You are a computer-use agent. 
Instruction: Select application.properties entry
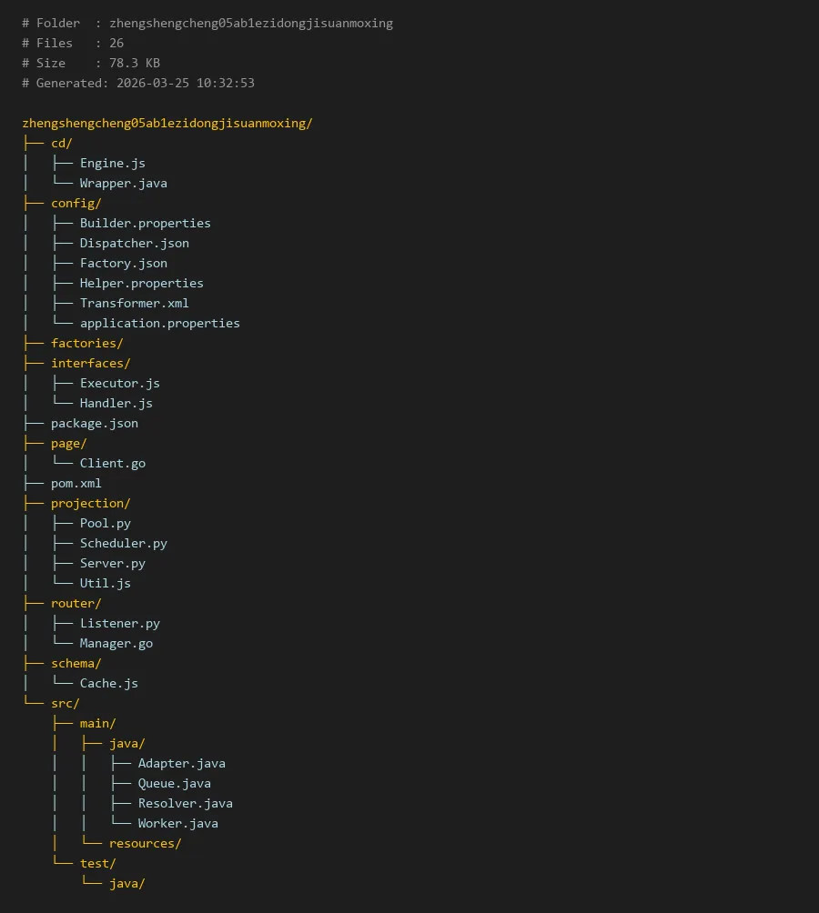tap(159, 323)
